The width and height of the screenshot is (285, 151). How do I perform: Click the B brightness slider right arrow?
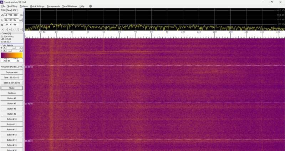point(21,48)
